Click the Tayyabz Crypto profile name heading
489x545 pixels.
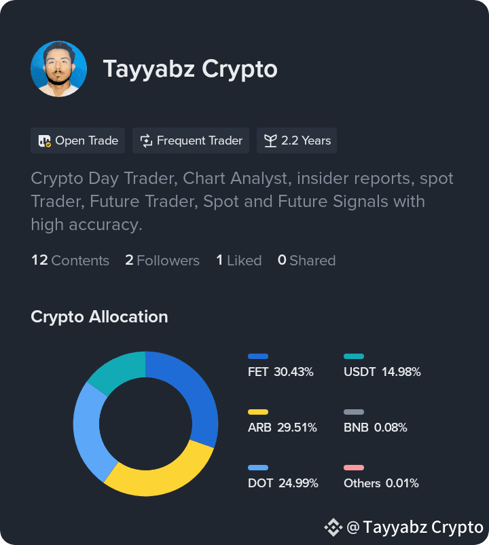190,69
